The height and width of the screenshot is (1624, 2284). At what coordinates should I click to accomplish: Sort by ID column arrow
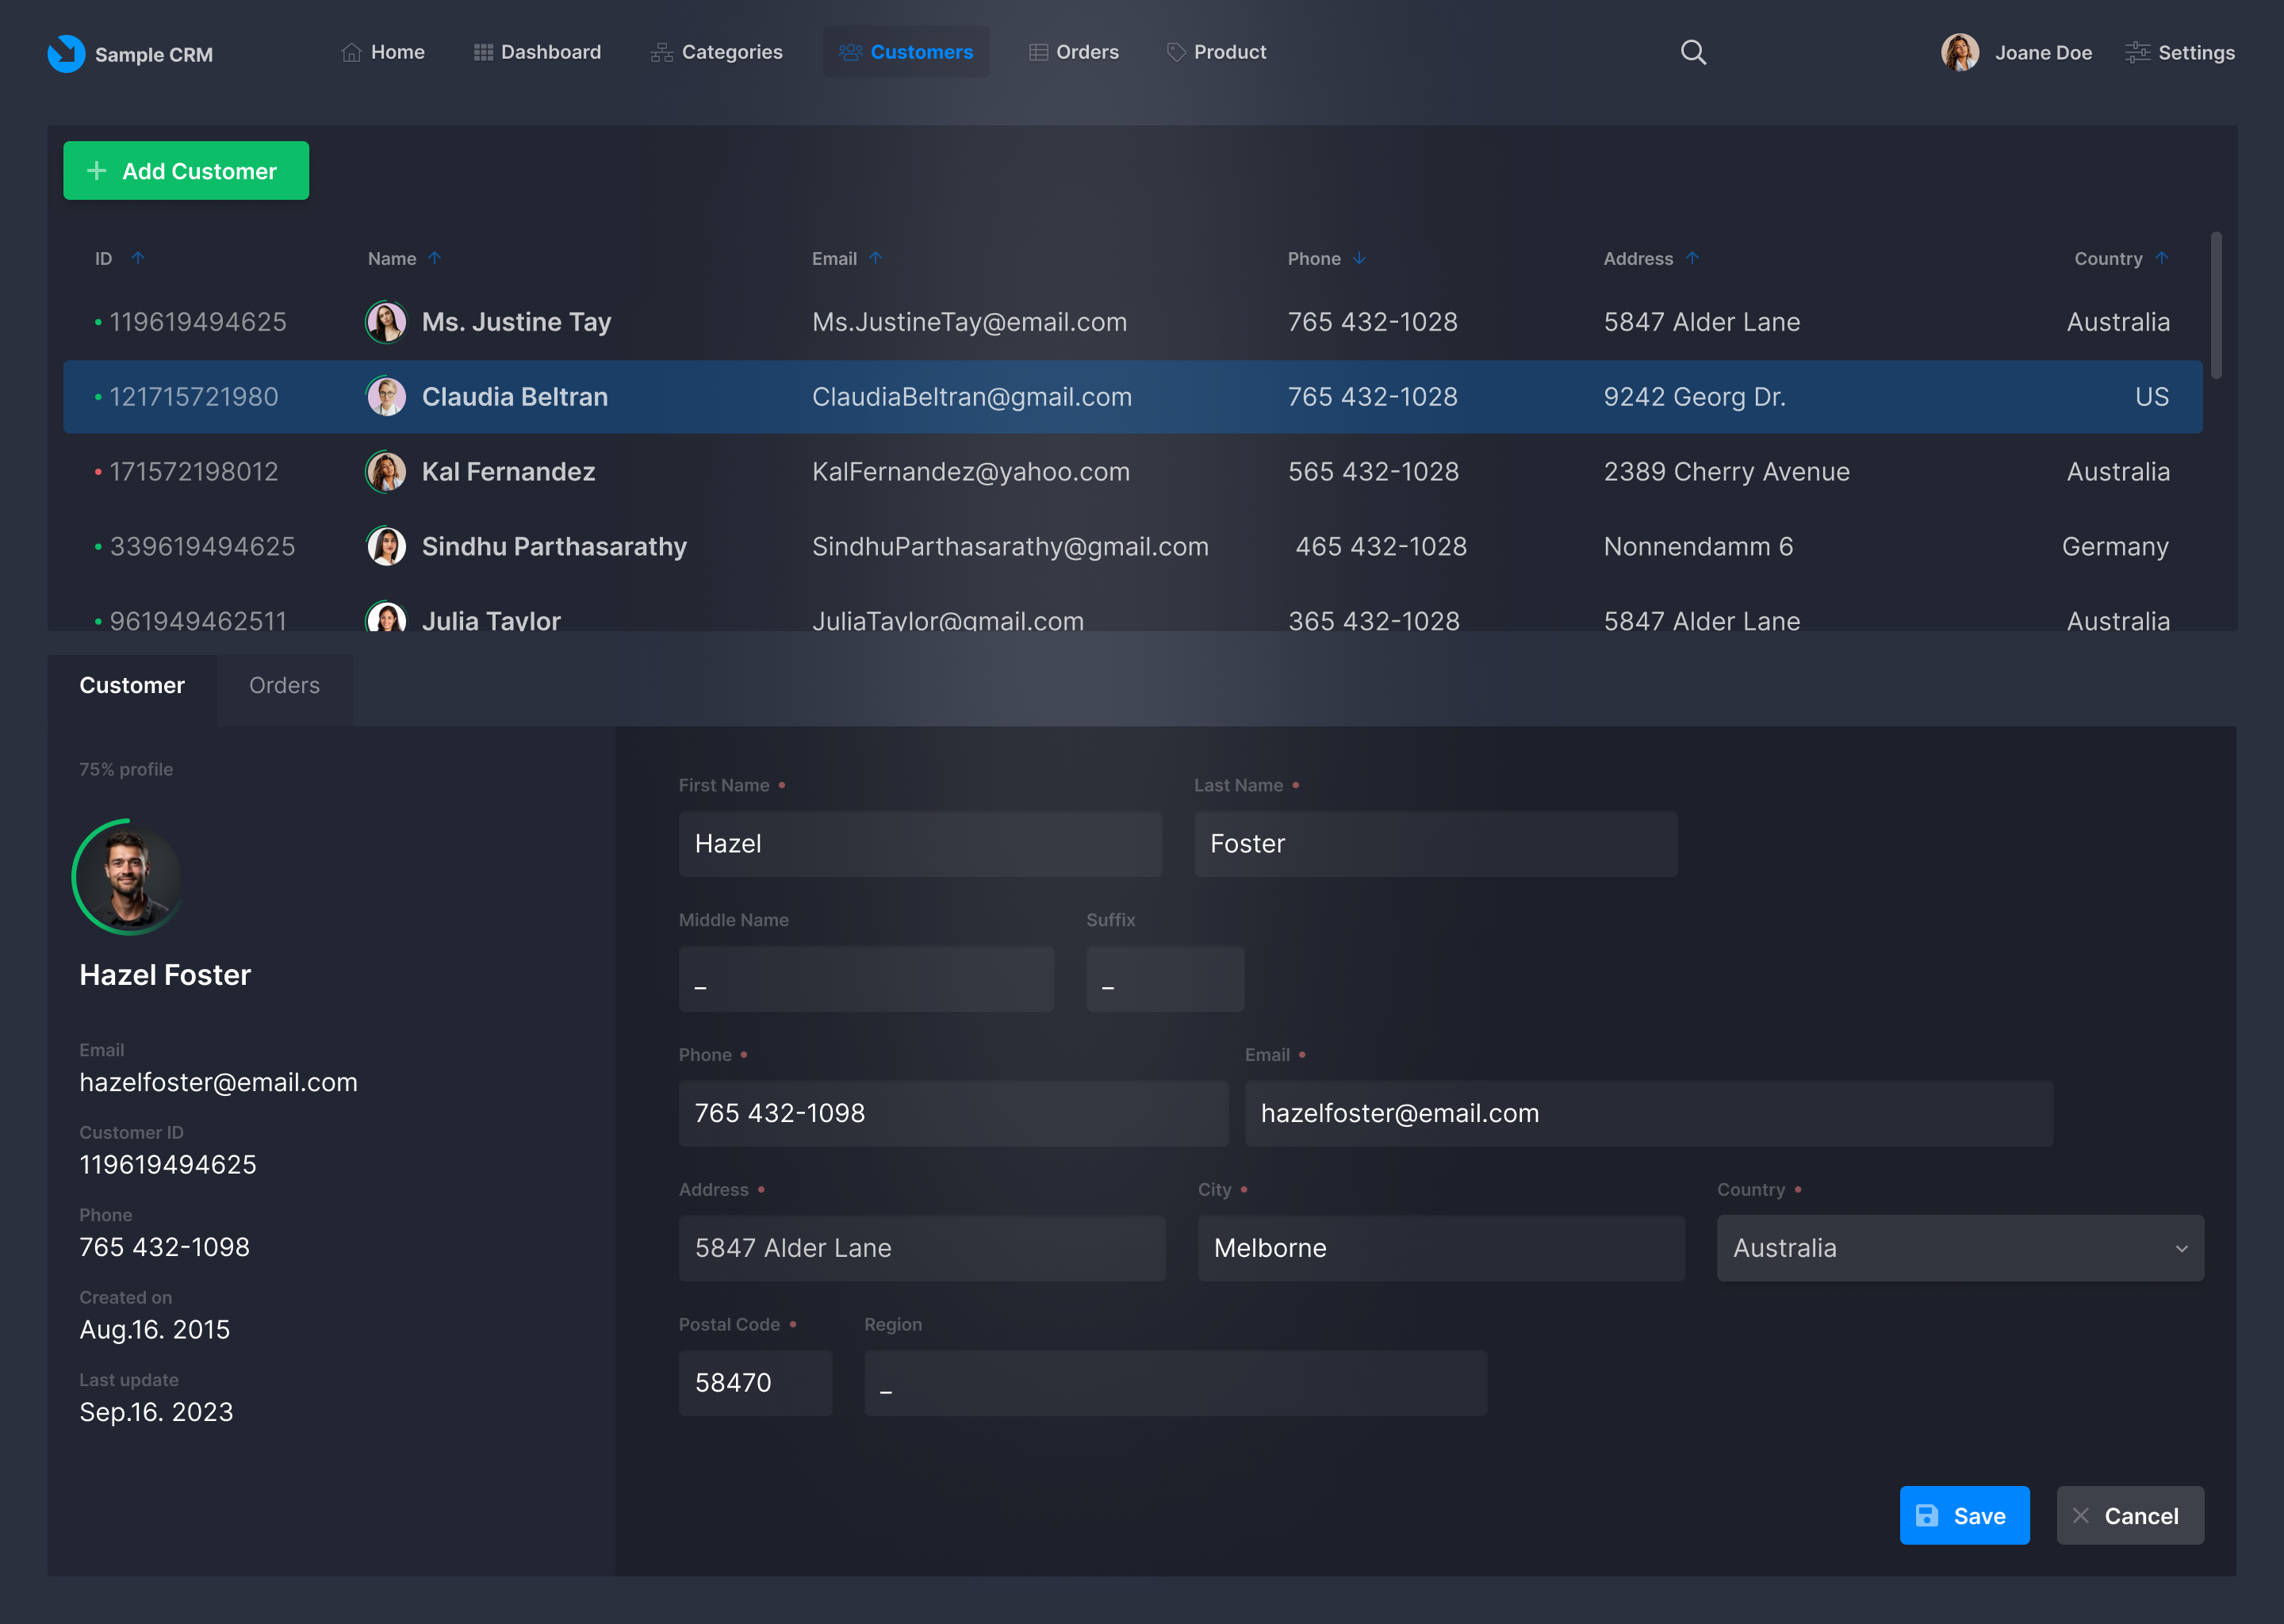[x=138, y=258]
